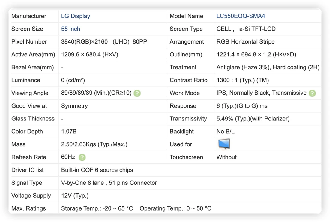The image size is (330, 222).
Task: Select the color depth 1.07B value
Action: [69, 132]
